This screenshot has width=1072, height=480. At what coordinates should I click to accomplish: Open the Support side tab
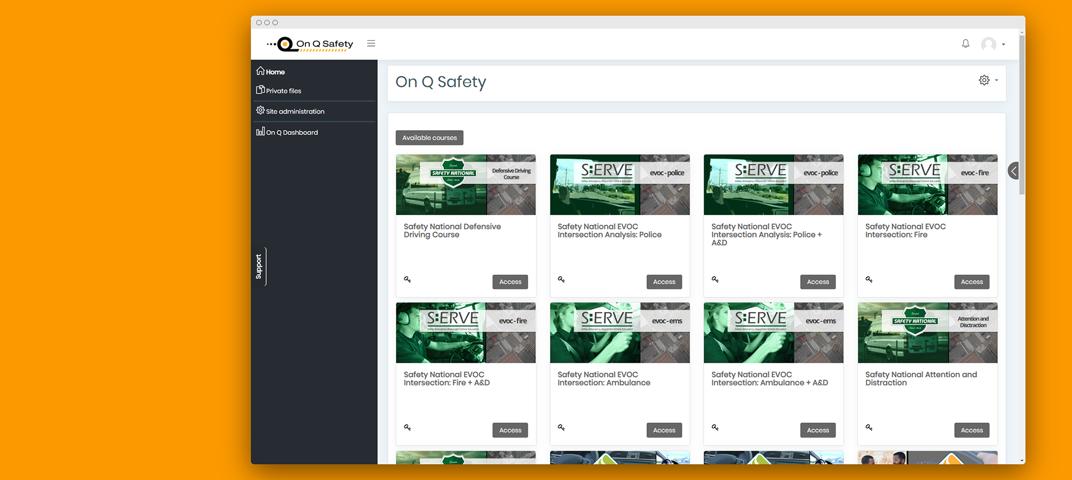(259, 266)
